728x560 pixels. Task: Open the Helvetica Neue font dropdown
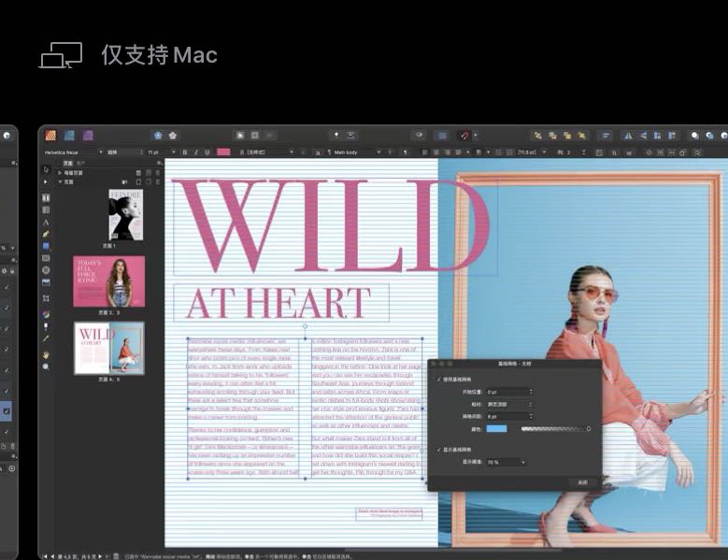(x=73, y=152)
